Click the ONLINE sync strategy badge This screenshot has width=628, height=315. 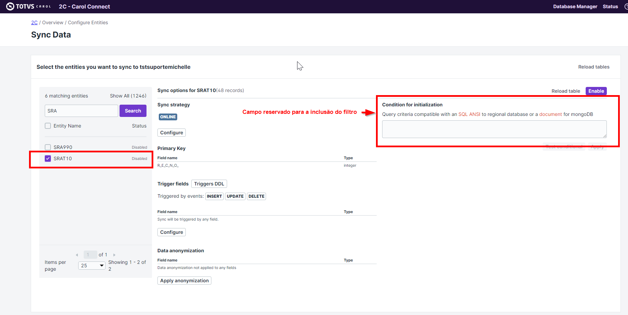[168, 117]
